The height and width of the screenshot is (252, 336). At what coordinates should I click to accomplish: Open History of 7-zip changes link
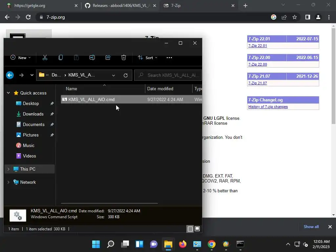click(x=268, y=107)
